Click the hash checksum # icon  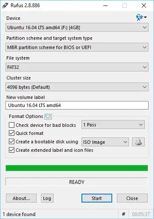[x=124, y=214]
